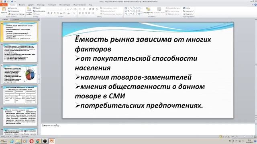Align text left in paragraph group
257x144 pixels.
[x=80, y=13]
